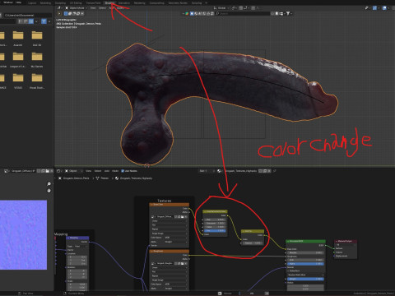Adjust the Gamma value field on second color node

(x=253, y=243)
